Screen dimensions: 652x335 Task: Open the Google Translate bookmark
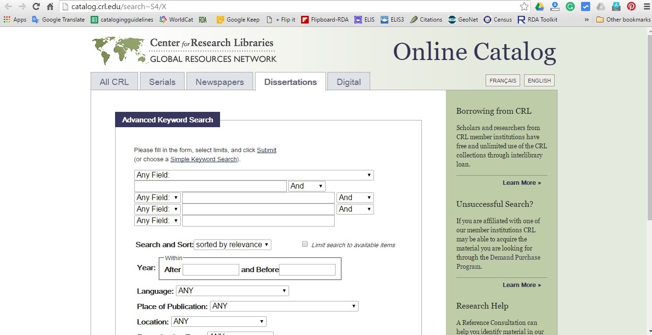click(x=58, y=20)
